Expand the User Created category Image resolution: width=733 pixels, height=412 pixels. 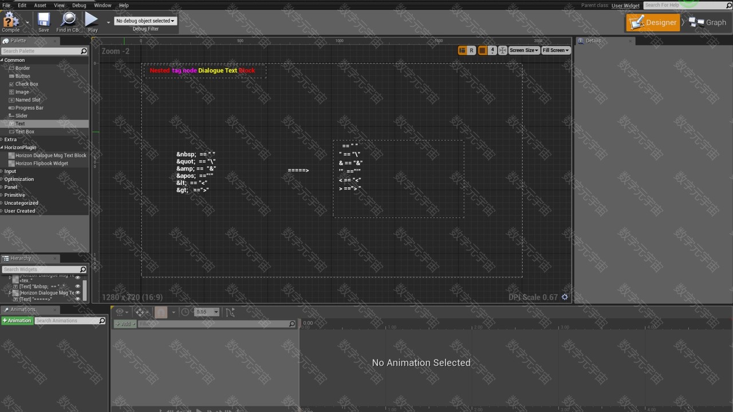click(2, 212)
